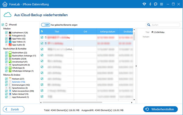Select the Erinnerungen icon
The height and width of the screenshot is (115, 183).
[x=10, y=85]
